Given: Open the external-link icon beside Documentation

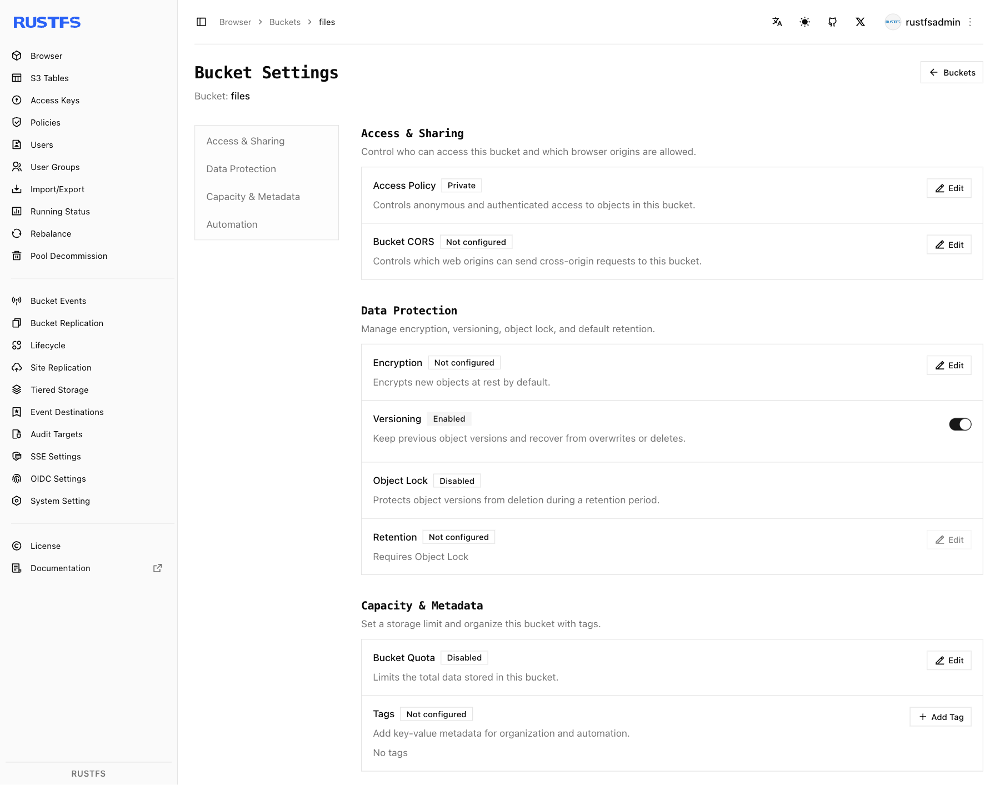Looking at the screenshot, I should click(158, 568).
